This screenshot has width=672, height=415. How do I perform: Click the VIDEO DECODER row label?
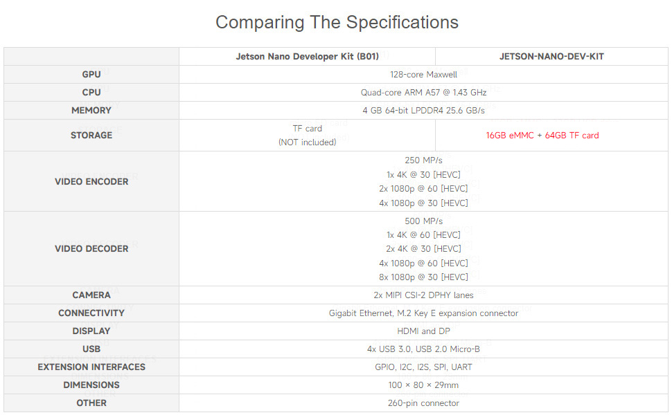[x=91, y=248]
